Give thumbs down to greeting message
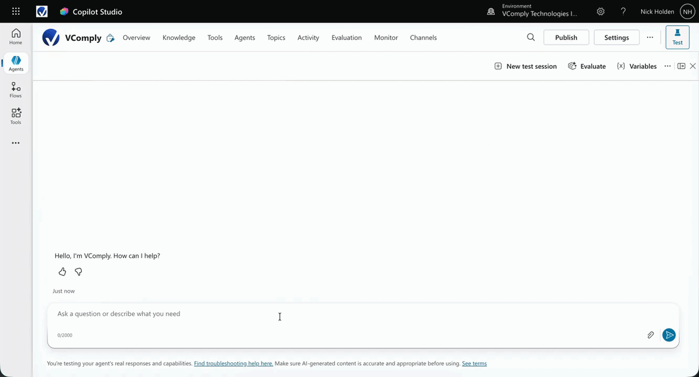Viewport: 699px width, 377px height. [x=78, y=272]
